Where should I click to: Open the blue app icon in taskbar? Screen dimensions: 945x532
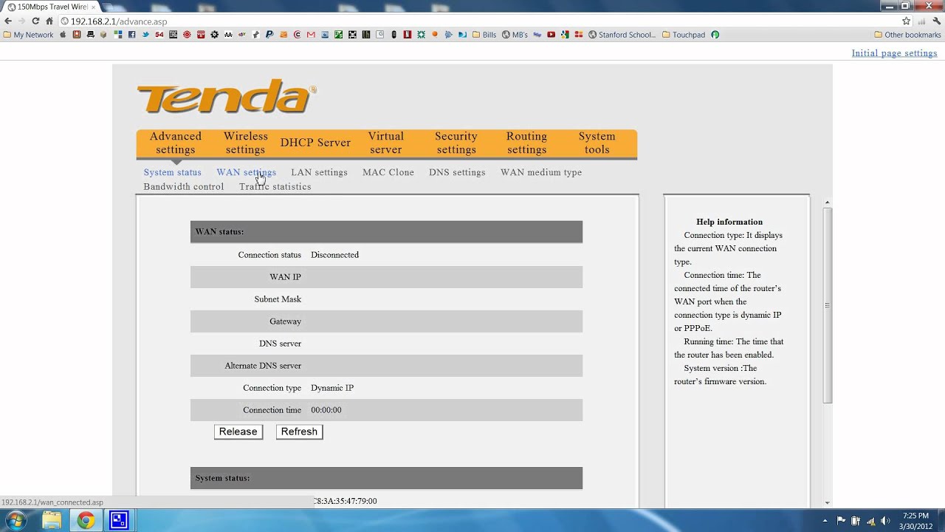119,521
